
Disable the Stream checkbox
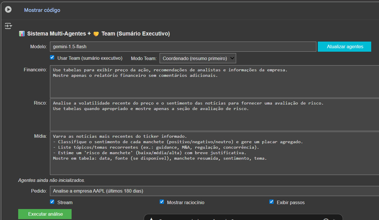pyautogui.click(x=52, y=202)
